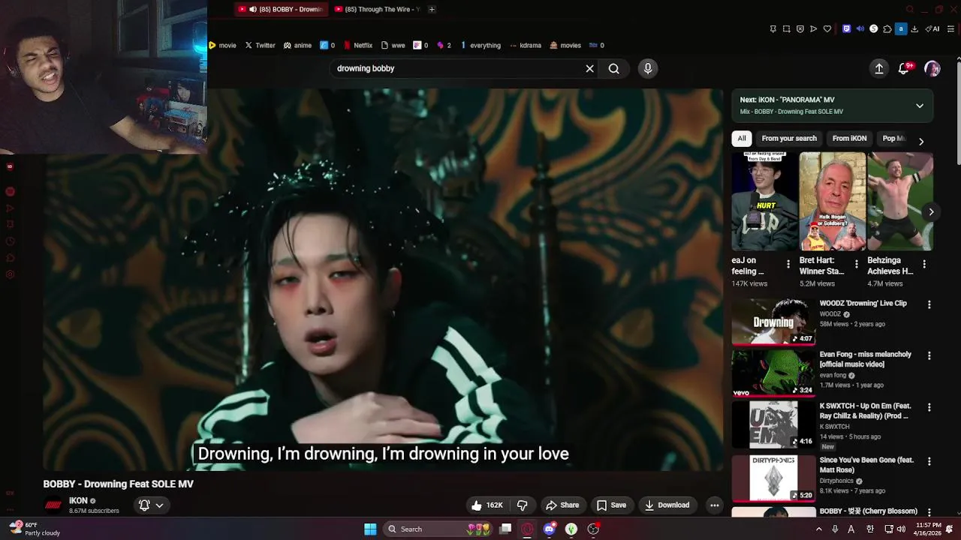Open ad blocker shield icon
The height and width of the screenshot is (540, 961).
pyautogui.click(x=800, y=29)
